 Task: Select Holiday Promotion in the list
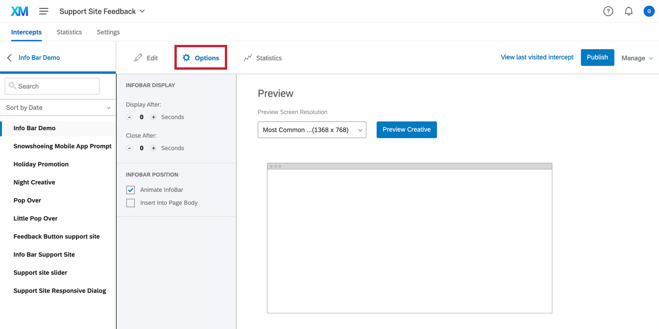[x=41, y=164]
